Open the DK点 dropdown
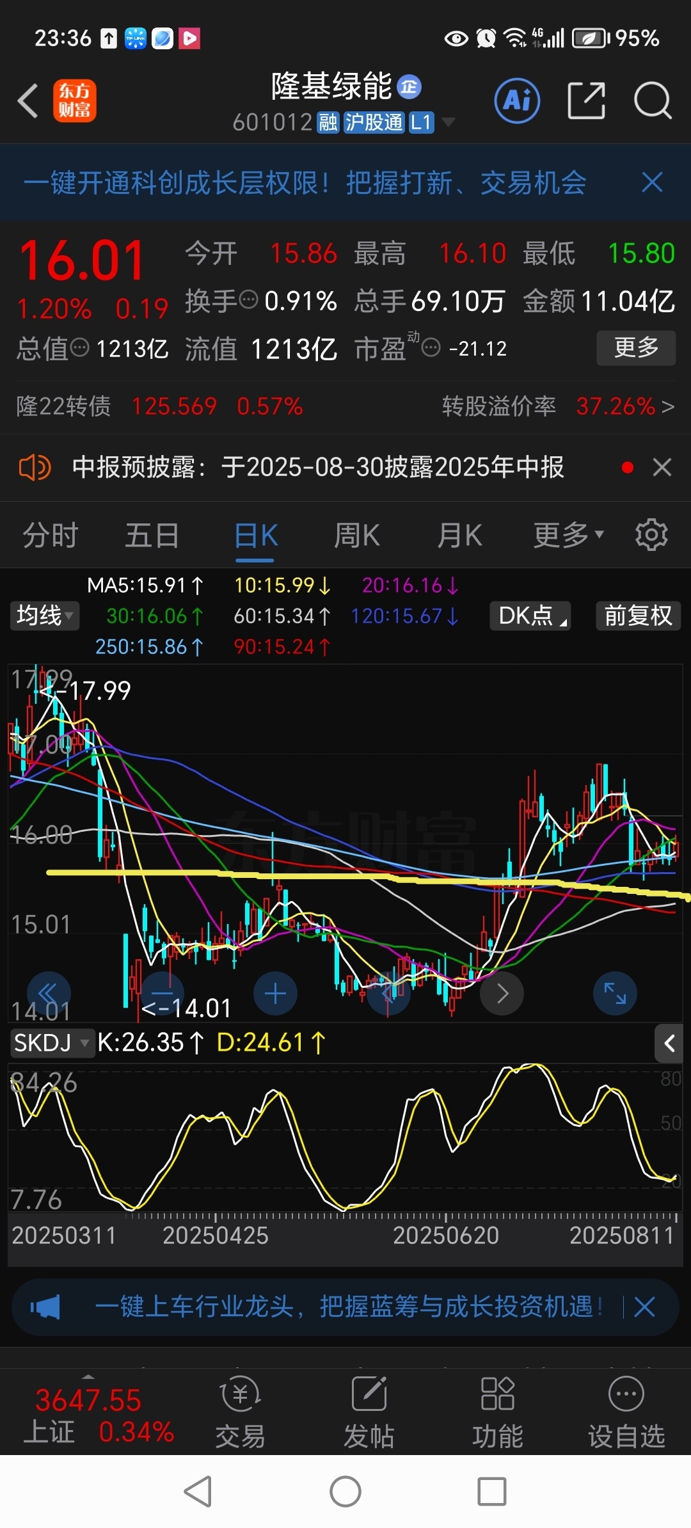The width and height of the screenshot is (691, 1528). (x=530, y=616)
